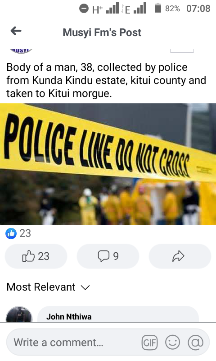Tap the @ mention icon
The width and height of the screenshot is (216, 361).
tap(196, 342)
